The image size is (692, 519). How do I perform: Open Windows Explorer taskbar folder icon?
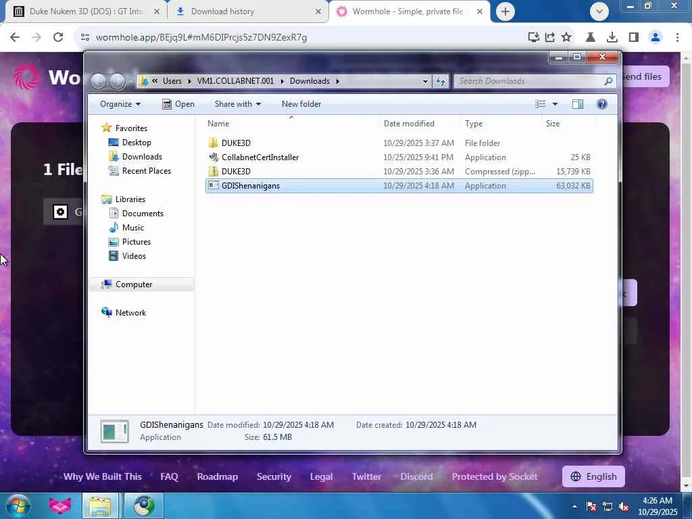coord(100,505)
